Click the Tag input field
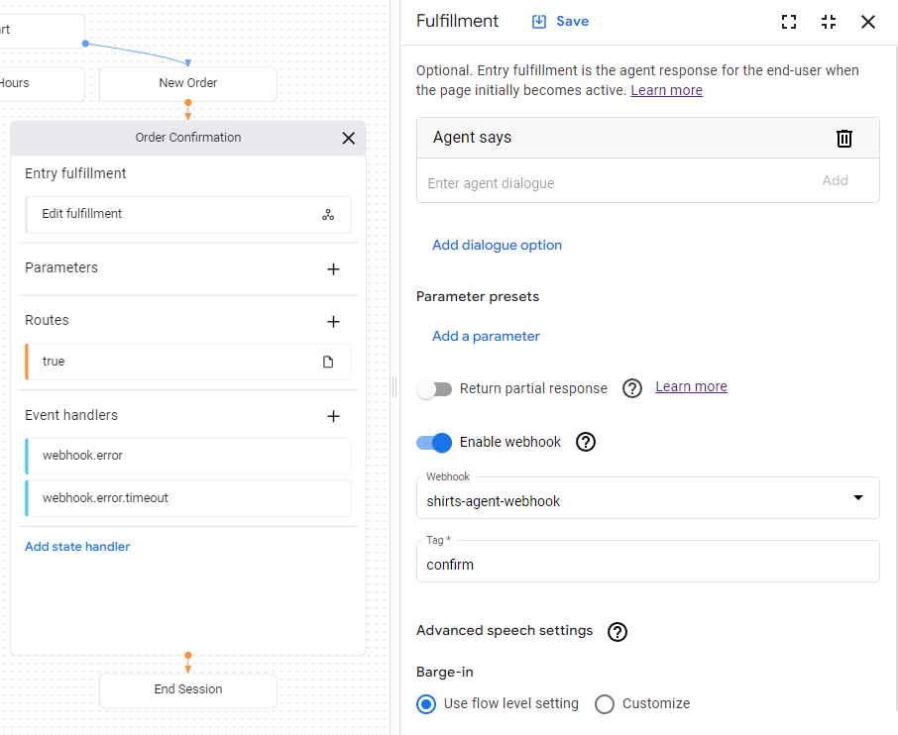 [647, 565]
